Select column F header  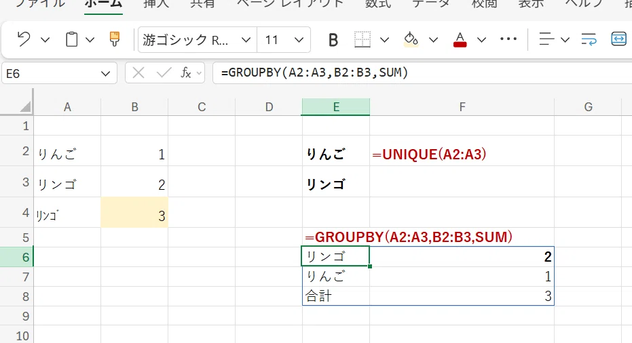pyautogui.click(x=462, y=106)
